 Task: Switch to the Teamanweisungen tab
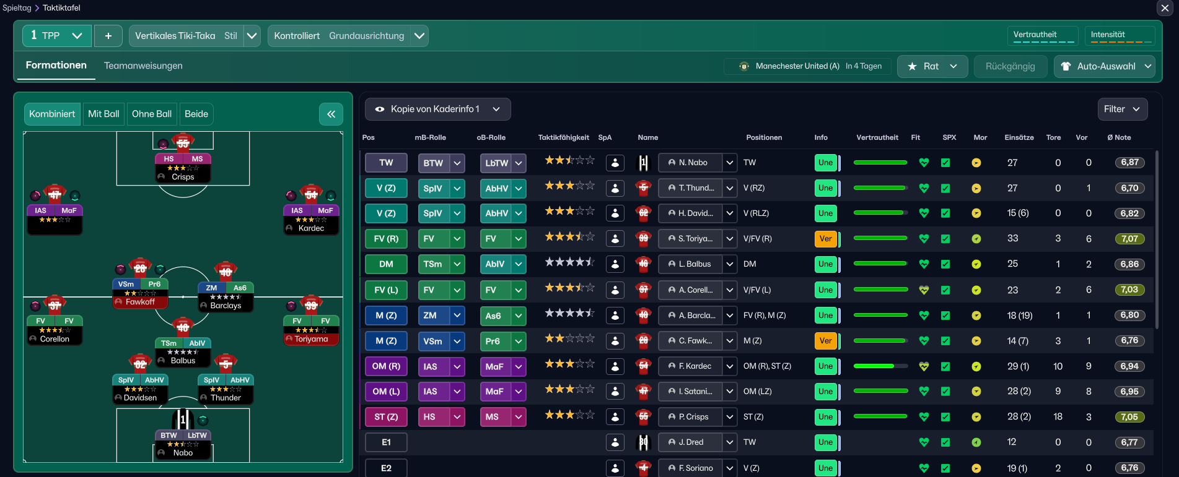143,66
